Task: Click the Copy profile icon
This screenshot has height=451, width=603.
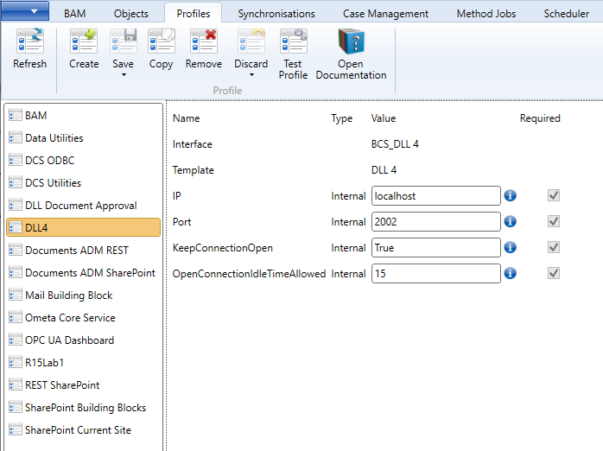Action: click(162, 41)
